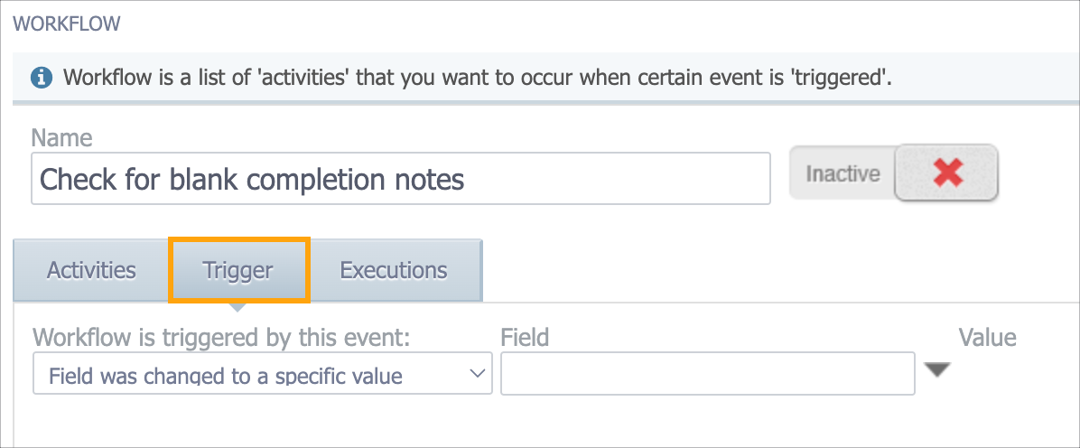
Task: Click the chevron arrow in the event dropdown
Action: 477,374
